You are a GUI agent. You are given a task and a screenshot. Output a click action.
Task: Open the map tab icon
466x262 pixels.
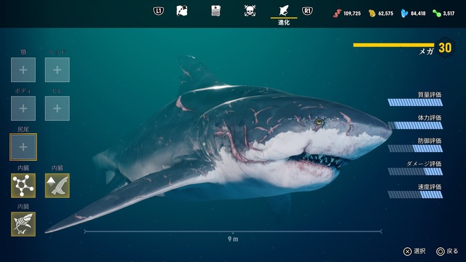[182, 11]
